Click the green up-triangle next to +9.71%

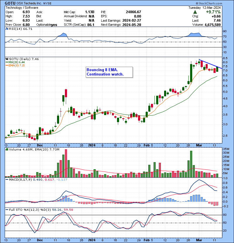click(x=195, y=12)
